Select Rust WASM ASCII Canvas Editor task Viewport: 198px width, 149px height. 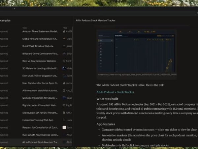point(40,135)
